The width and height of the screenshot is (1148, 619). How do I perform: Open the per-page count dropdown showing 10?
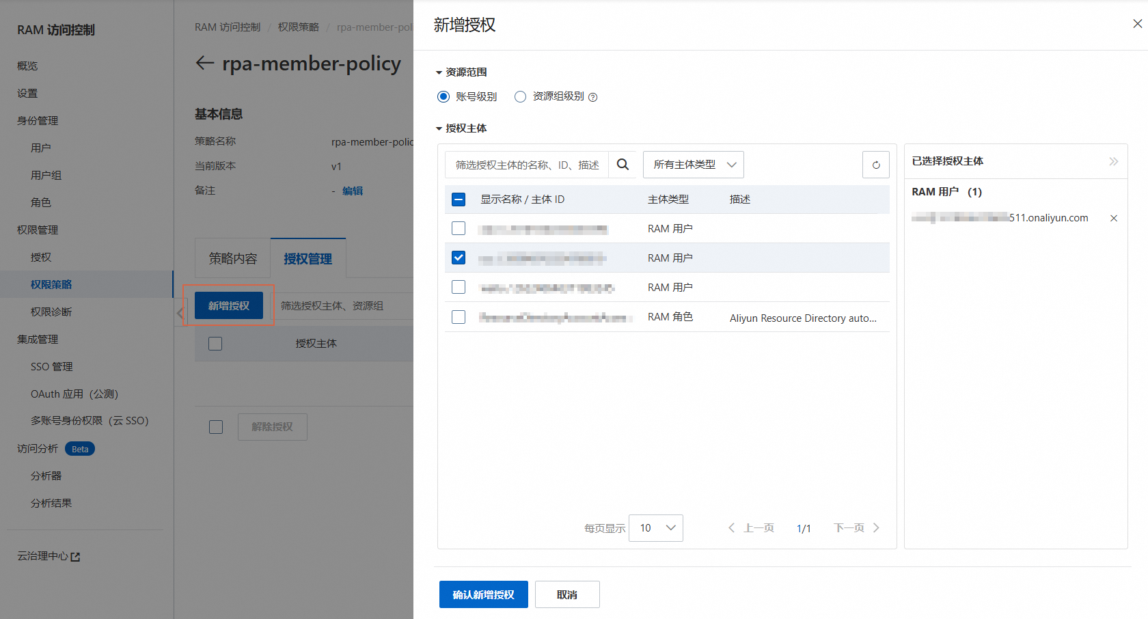pyautogui.click(x=656, y=528)
